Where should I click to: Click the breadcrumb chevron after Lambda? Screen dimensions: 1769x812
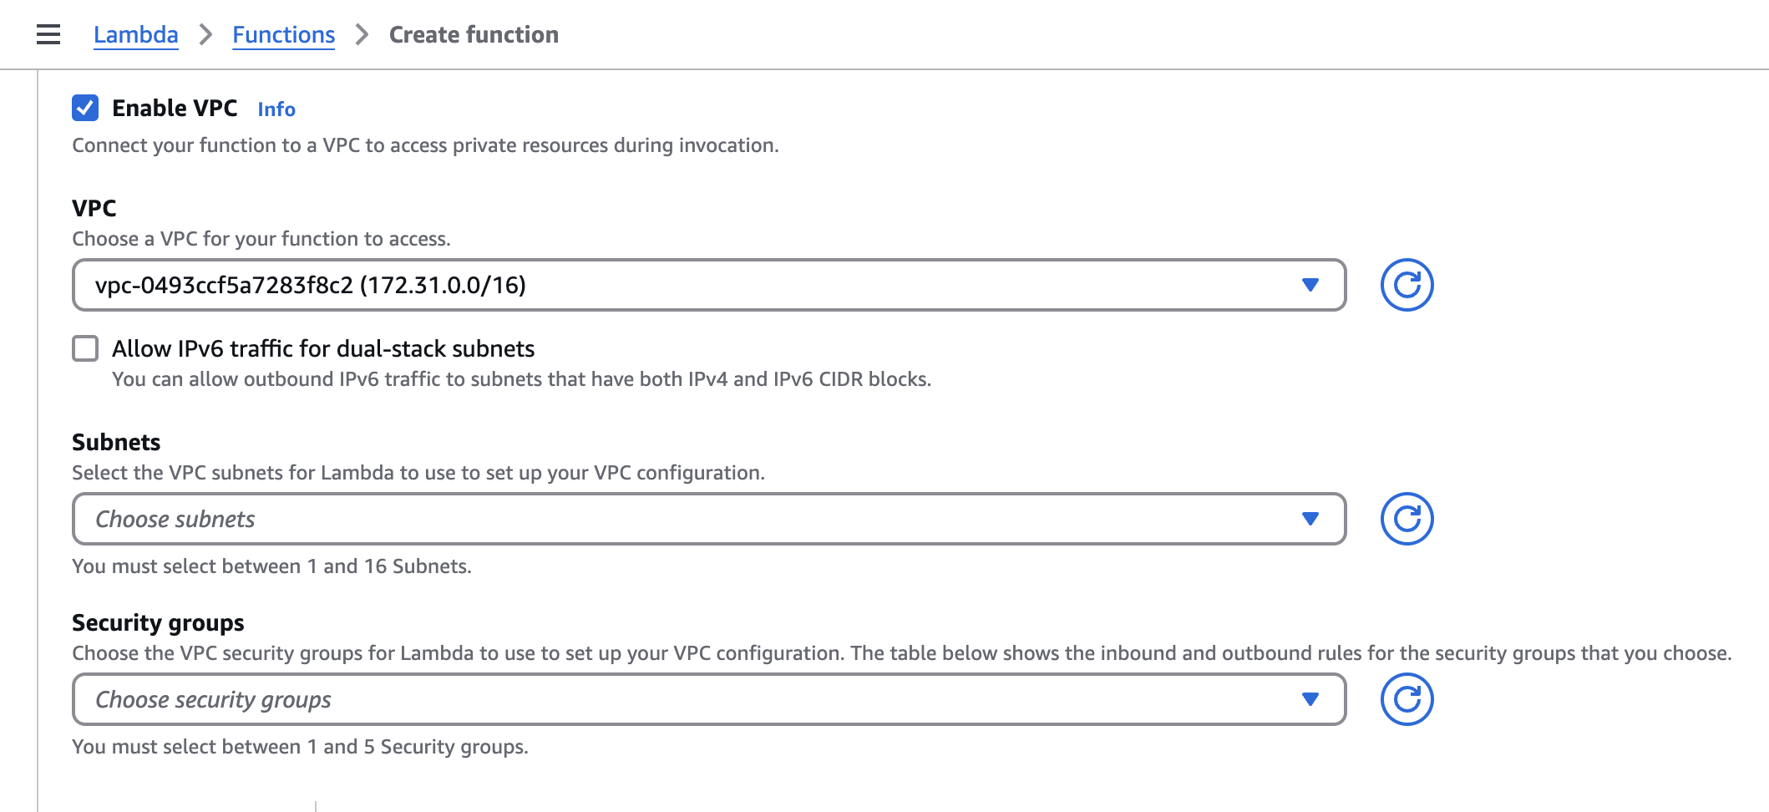205,34
